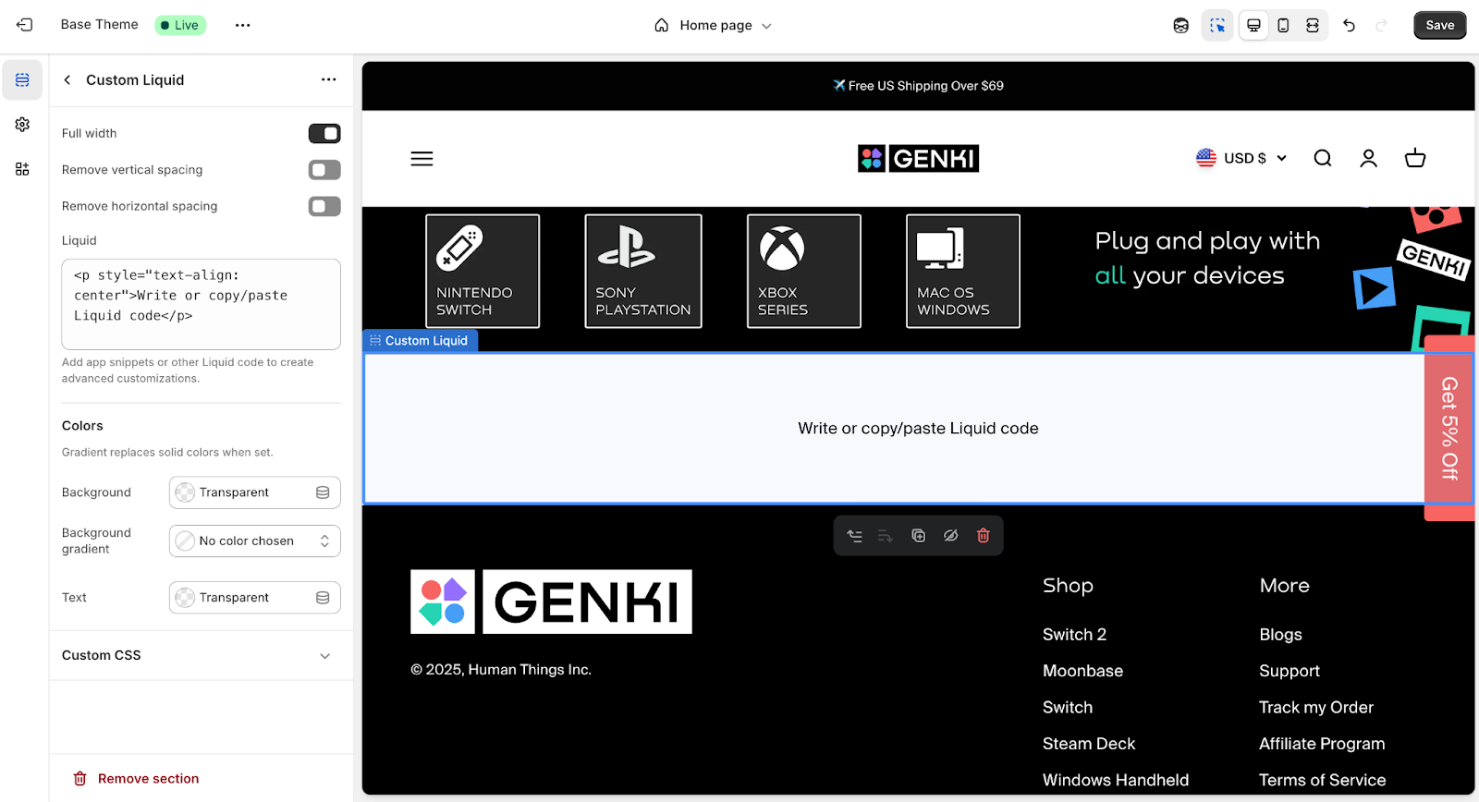Move section down in toolbar
The width and height of the screenshot is (1479, 802).
[886, 536]
